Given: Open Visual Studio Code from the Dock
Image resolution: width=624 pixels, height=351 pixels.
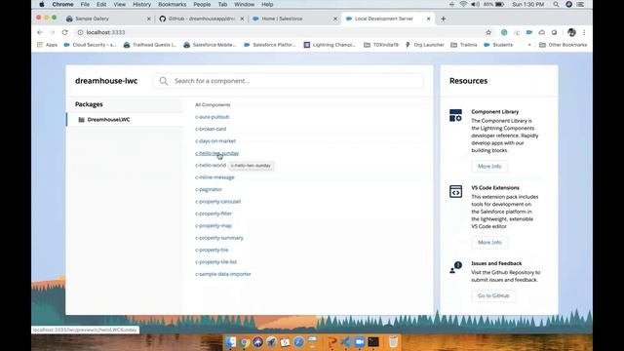Looking at the screenshot, I should (x=346, y=342).
